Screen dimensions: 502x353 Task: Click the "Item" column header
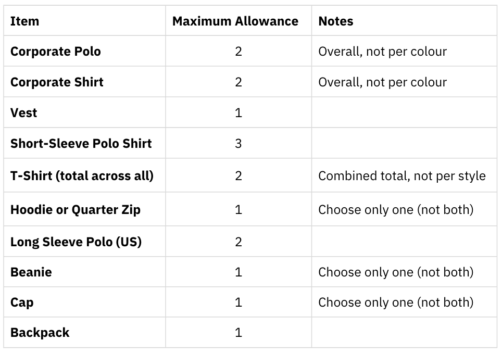(24, 21)
